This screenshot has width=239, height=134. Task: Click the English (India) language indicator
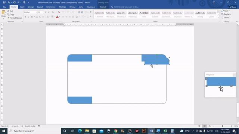[x=30, y=126]
